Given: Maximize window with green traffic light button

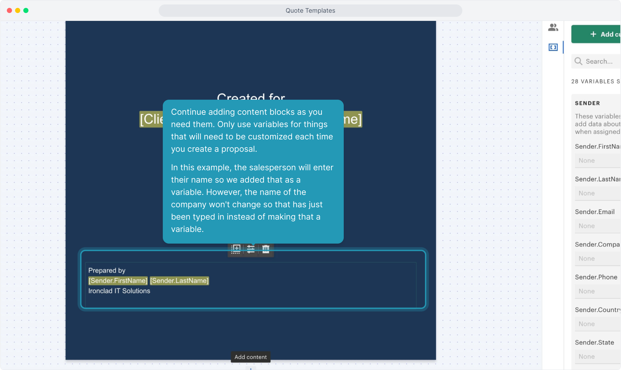Looking at the screenshot, I should coord(26,11).
